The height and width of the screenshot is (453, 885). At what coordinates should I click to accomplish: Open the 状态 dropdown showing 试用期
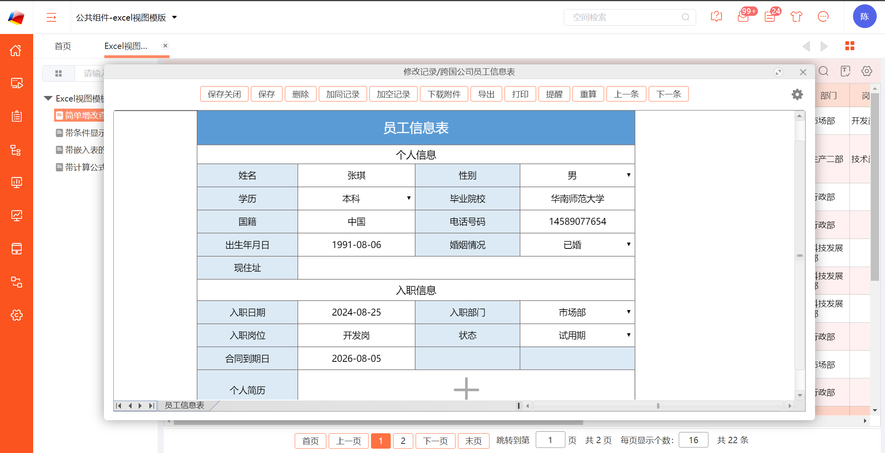click(629, 335)
